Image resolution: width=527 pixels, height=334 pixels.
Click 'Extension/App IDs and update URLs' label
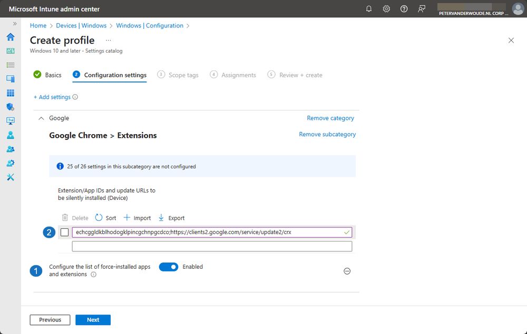(106, 194)
